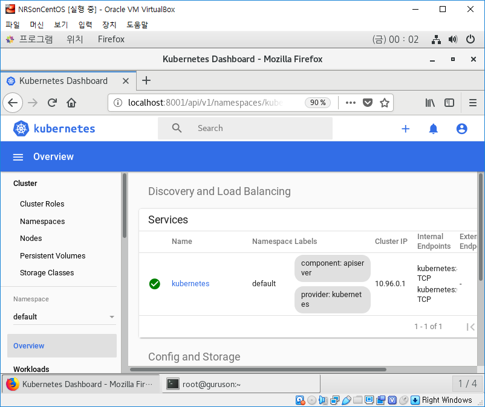This screenshot has height=407, width=485.
Task: Open the notifications bell
Action: [x=434, y=129]
